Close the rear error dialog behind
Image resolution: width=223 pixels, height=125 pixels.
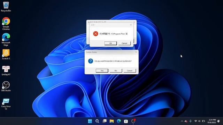point(134,22)
